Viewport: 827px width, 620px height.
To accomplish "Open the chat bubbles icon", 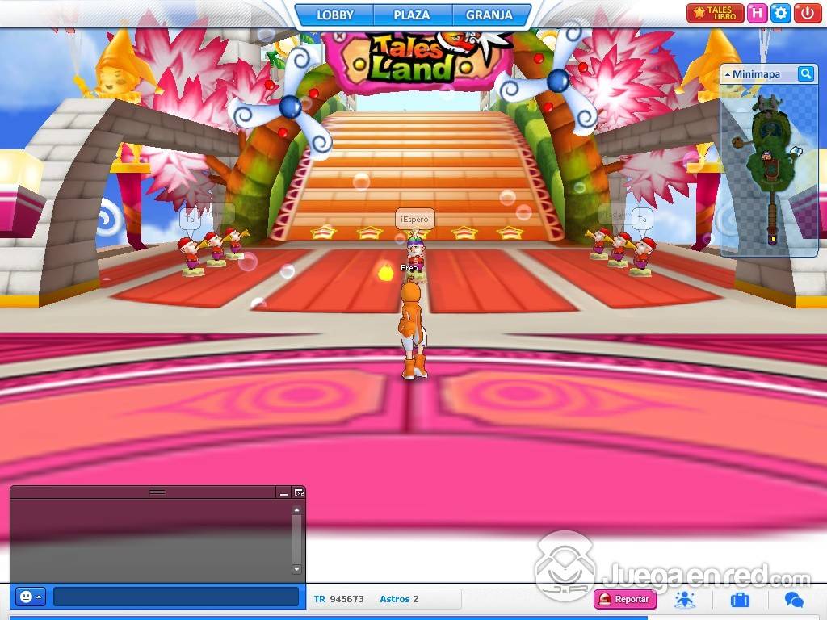I will pyautogui.click(x=794, y=599).
